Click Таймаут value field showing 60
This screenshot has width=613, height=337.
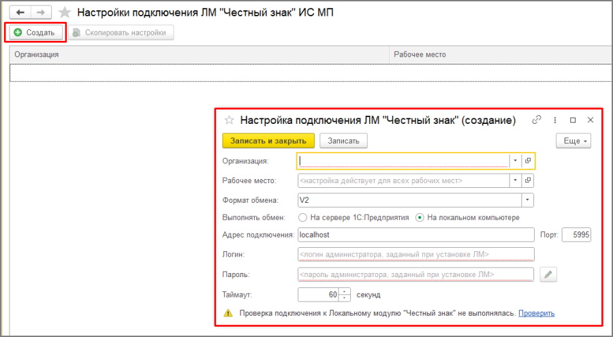tap(318, 295)
